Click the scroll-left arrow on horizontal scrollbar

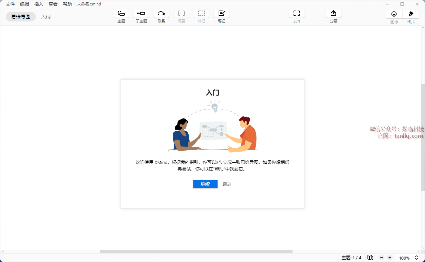[x=3, y=251]
